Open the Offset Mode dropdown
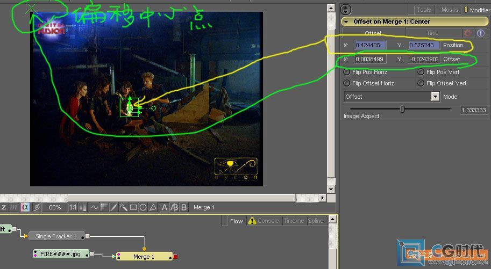 point(435,97)
